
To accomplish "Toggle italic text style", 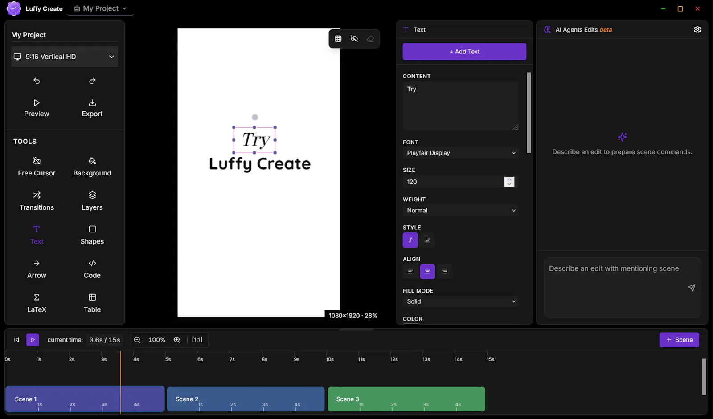I will pyautogui.click(x=410, y=240).
